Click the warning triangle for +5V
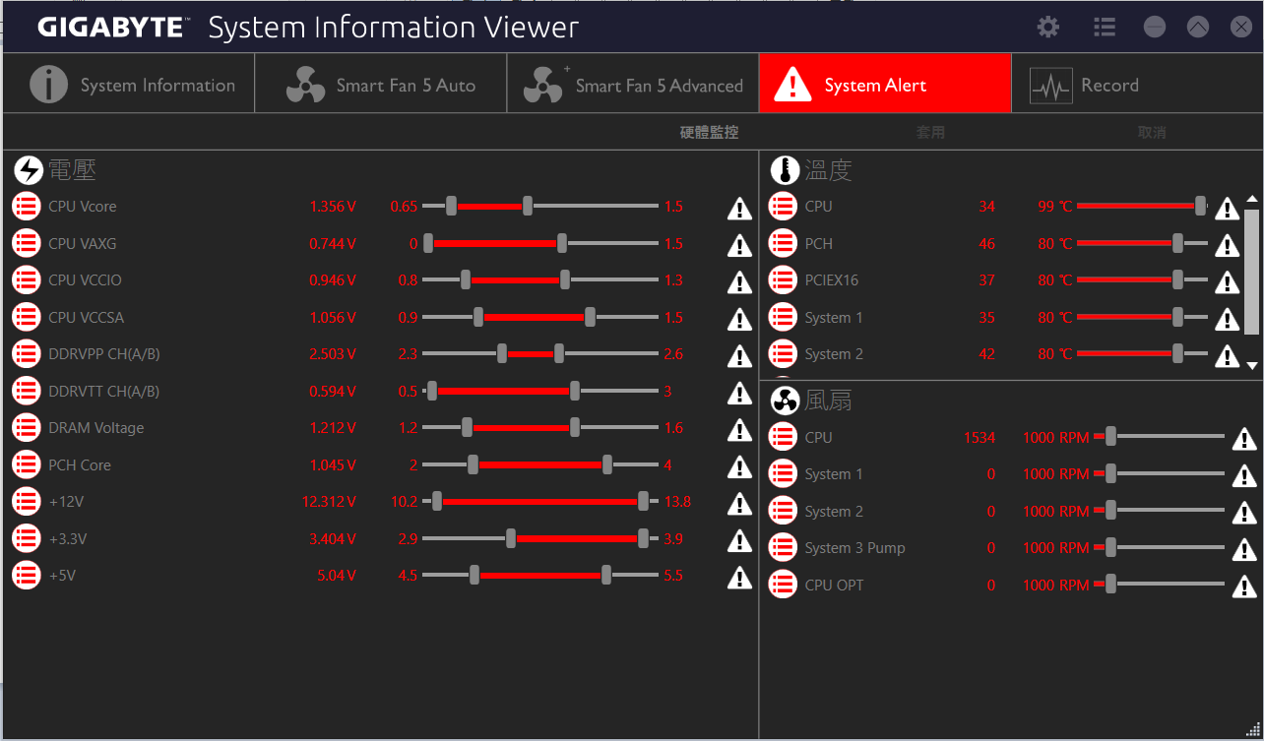The width and height of the screenshot is (1264, 741). [739, 577]
